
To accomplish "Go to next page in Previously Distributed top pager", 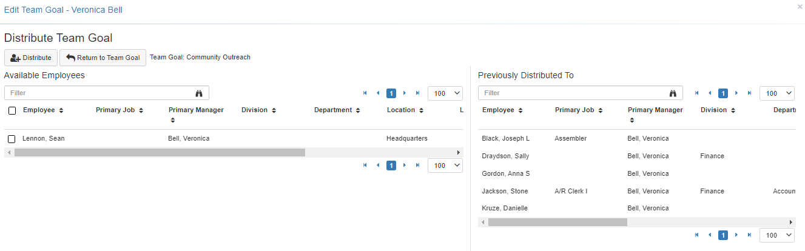I will coord(736,93).
